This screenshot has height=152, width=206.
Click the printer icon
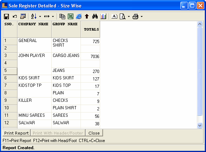(x=135, y=16)
